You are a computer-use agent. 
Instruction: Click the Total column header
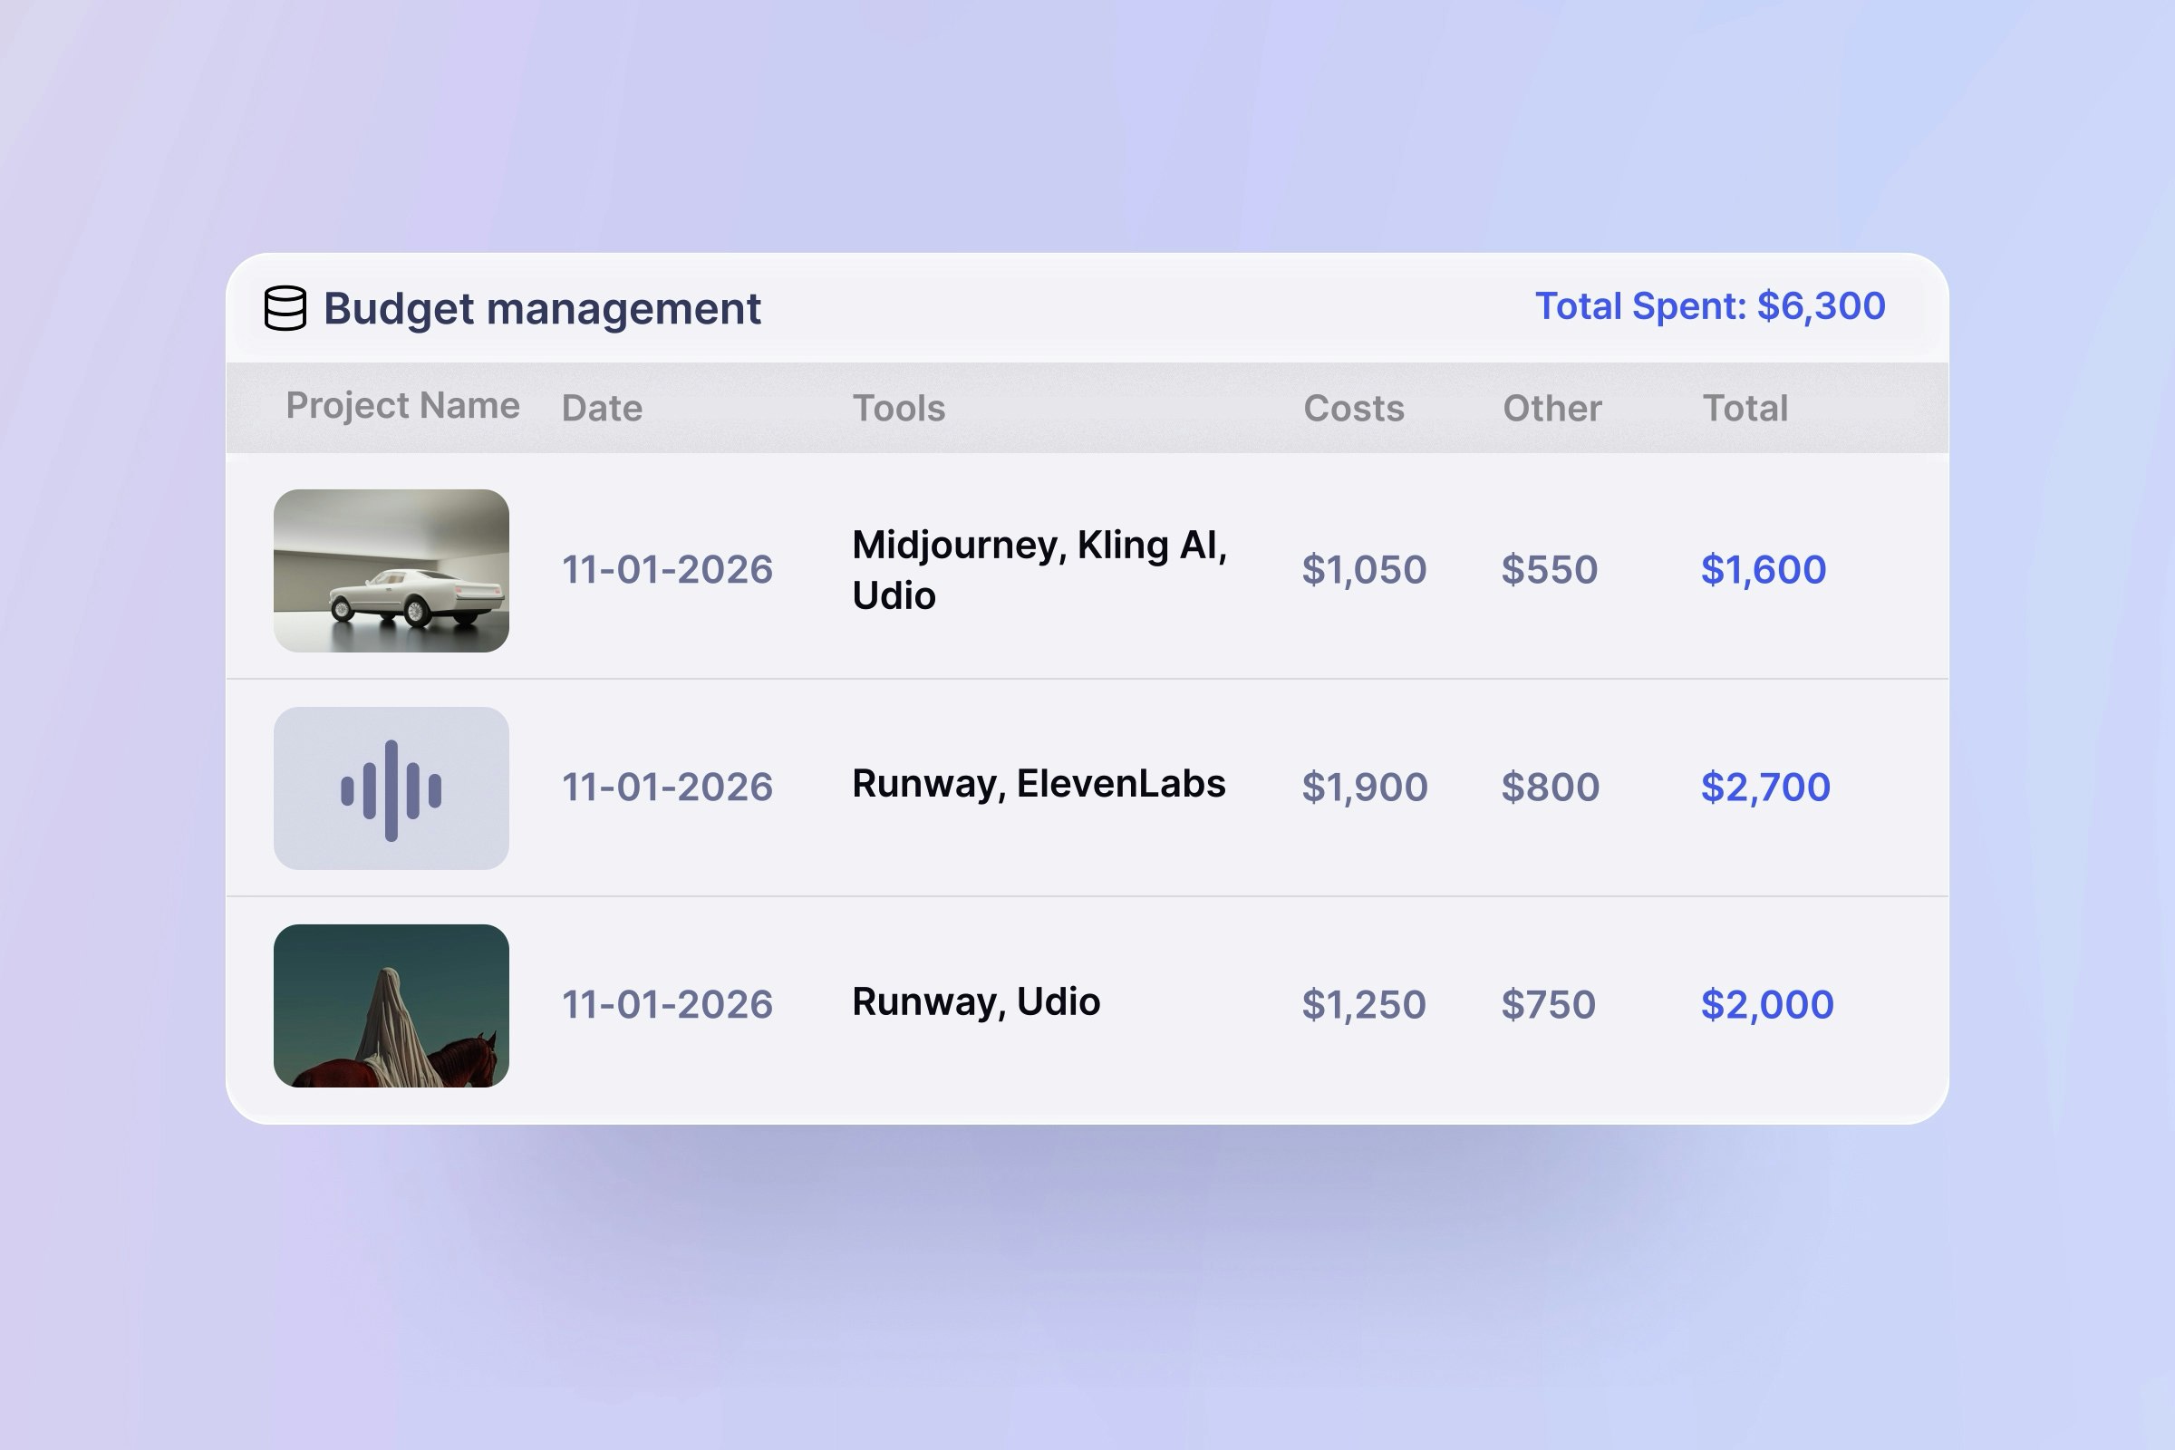tap(1745, 408)
